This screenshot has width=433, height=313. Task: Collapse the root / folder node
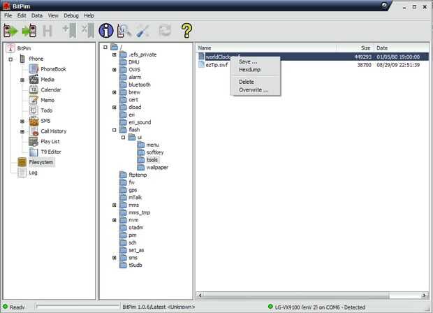tap(105, 48)
